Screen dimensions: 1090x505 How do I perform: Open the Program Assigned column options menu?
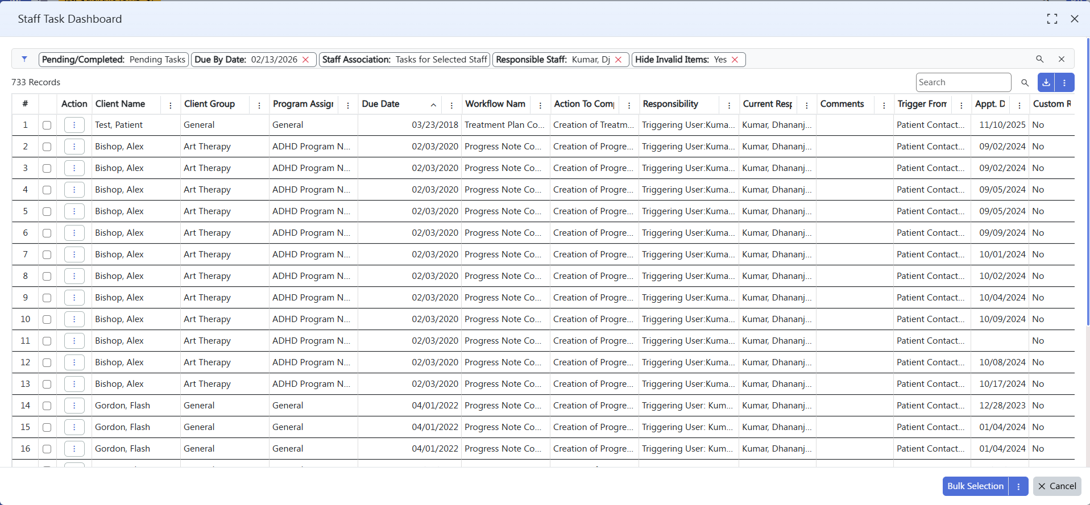[x=348, y=105]
